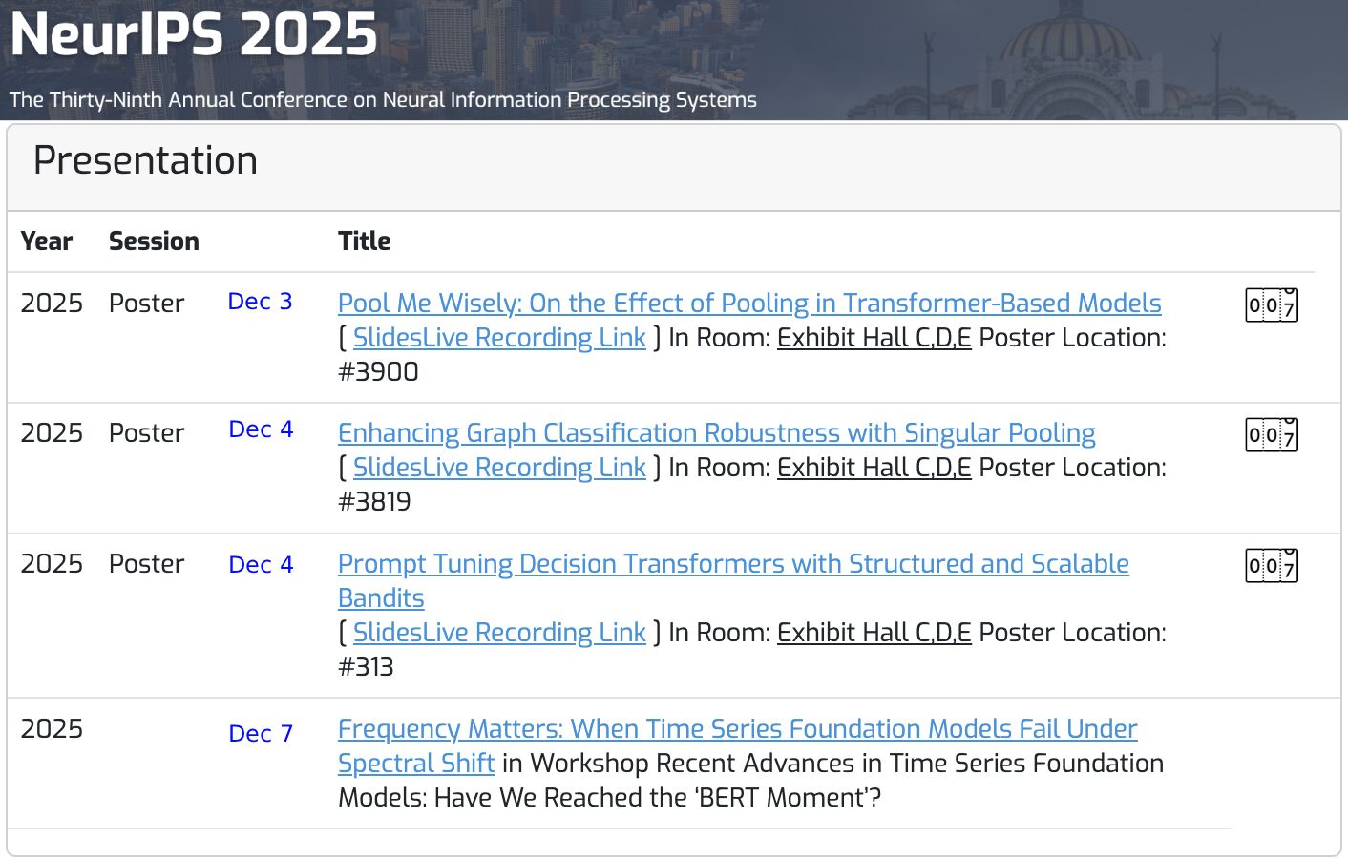
Task: Open the Prompt Tuning Decision Transformers paper
Action: (x=732, y=564)
